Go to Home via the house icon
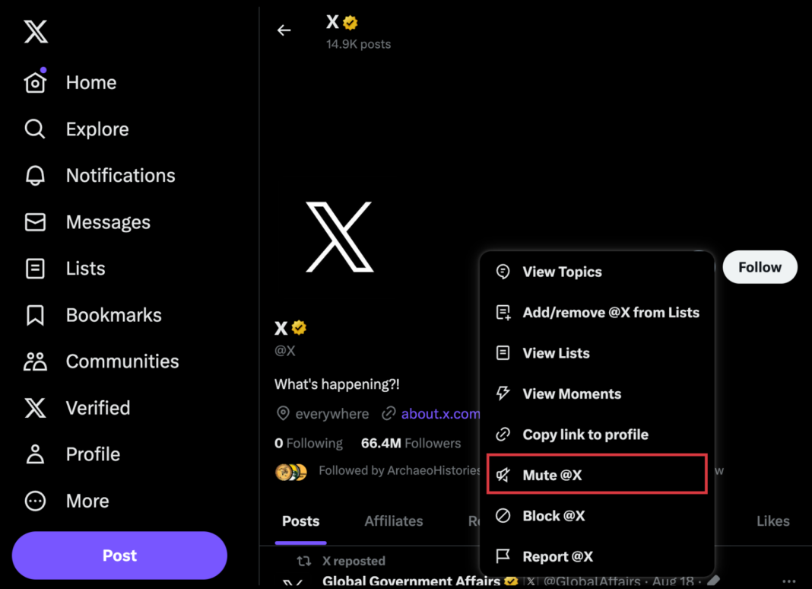The image size is (812, 589). tap(36, 82)
